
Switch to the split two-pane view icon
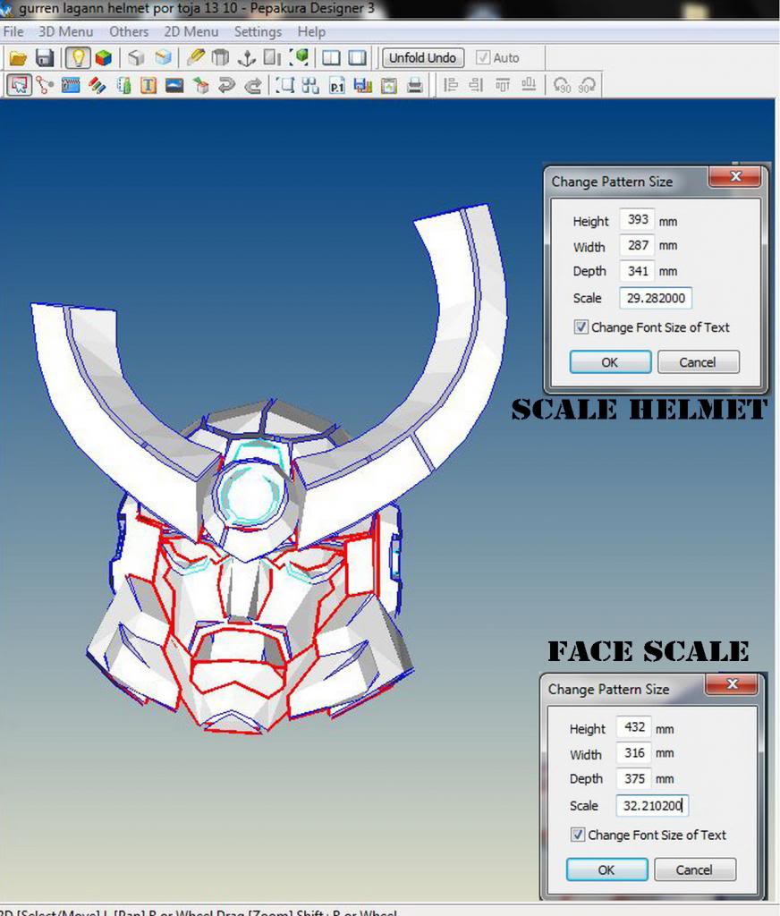[331, 58]
